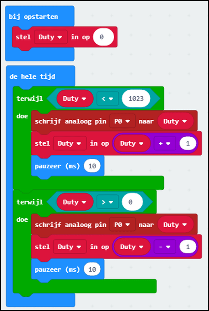Open the 'stel Duty' target dropdown in the increment block

pyautogui.click(x=70, y=143)
